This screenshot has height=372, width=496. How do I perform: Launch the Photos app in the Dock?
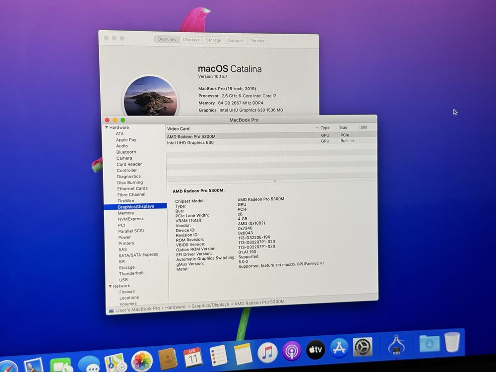pos(142,361)
